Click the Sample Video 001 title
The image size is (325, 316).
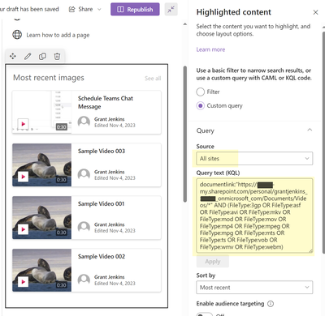tap(101, 203)
